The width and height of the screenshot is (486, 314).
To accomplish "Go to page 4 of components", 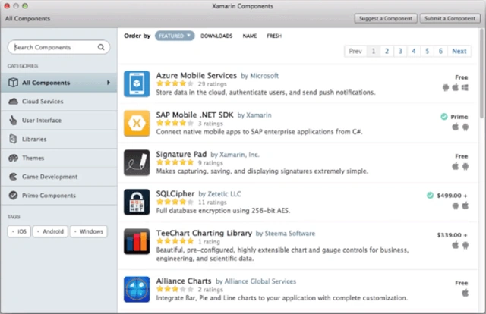I will (x=413, y=51).
